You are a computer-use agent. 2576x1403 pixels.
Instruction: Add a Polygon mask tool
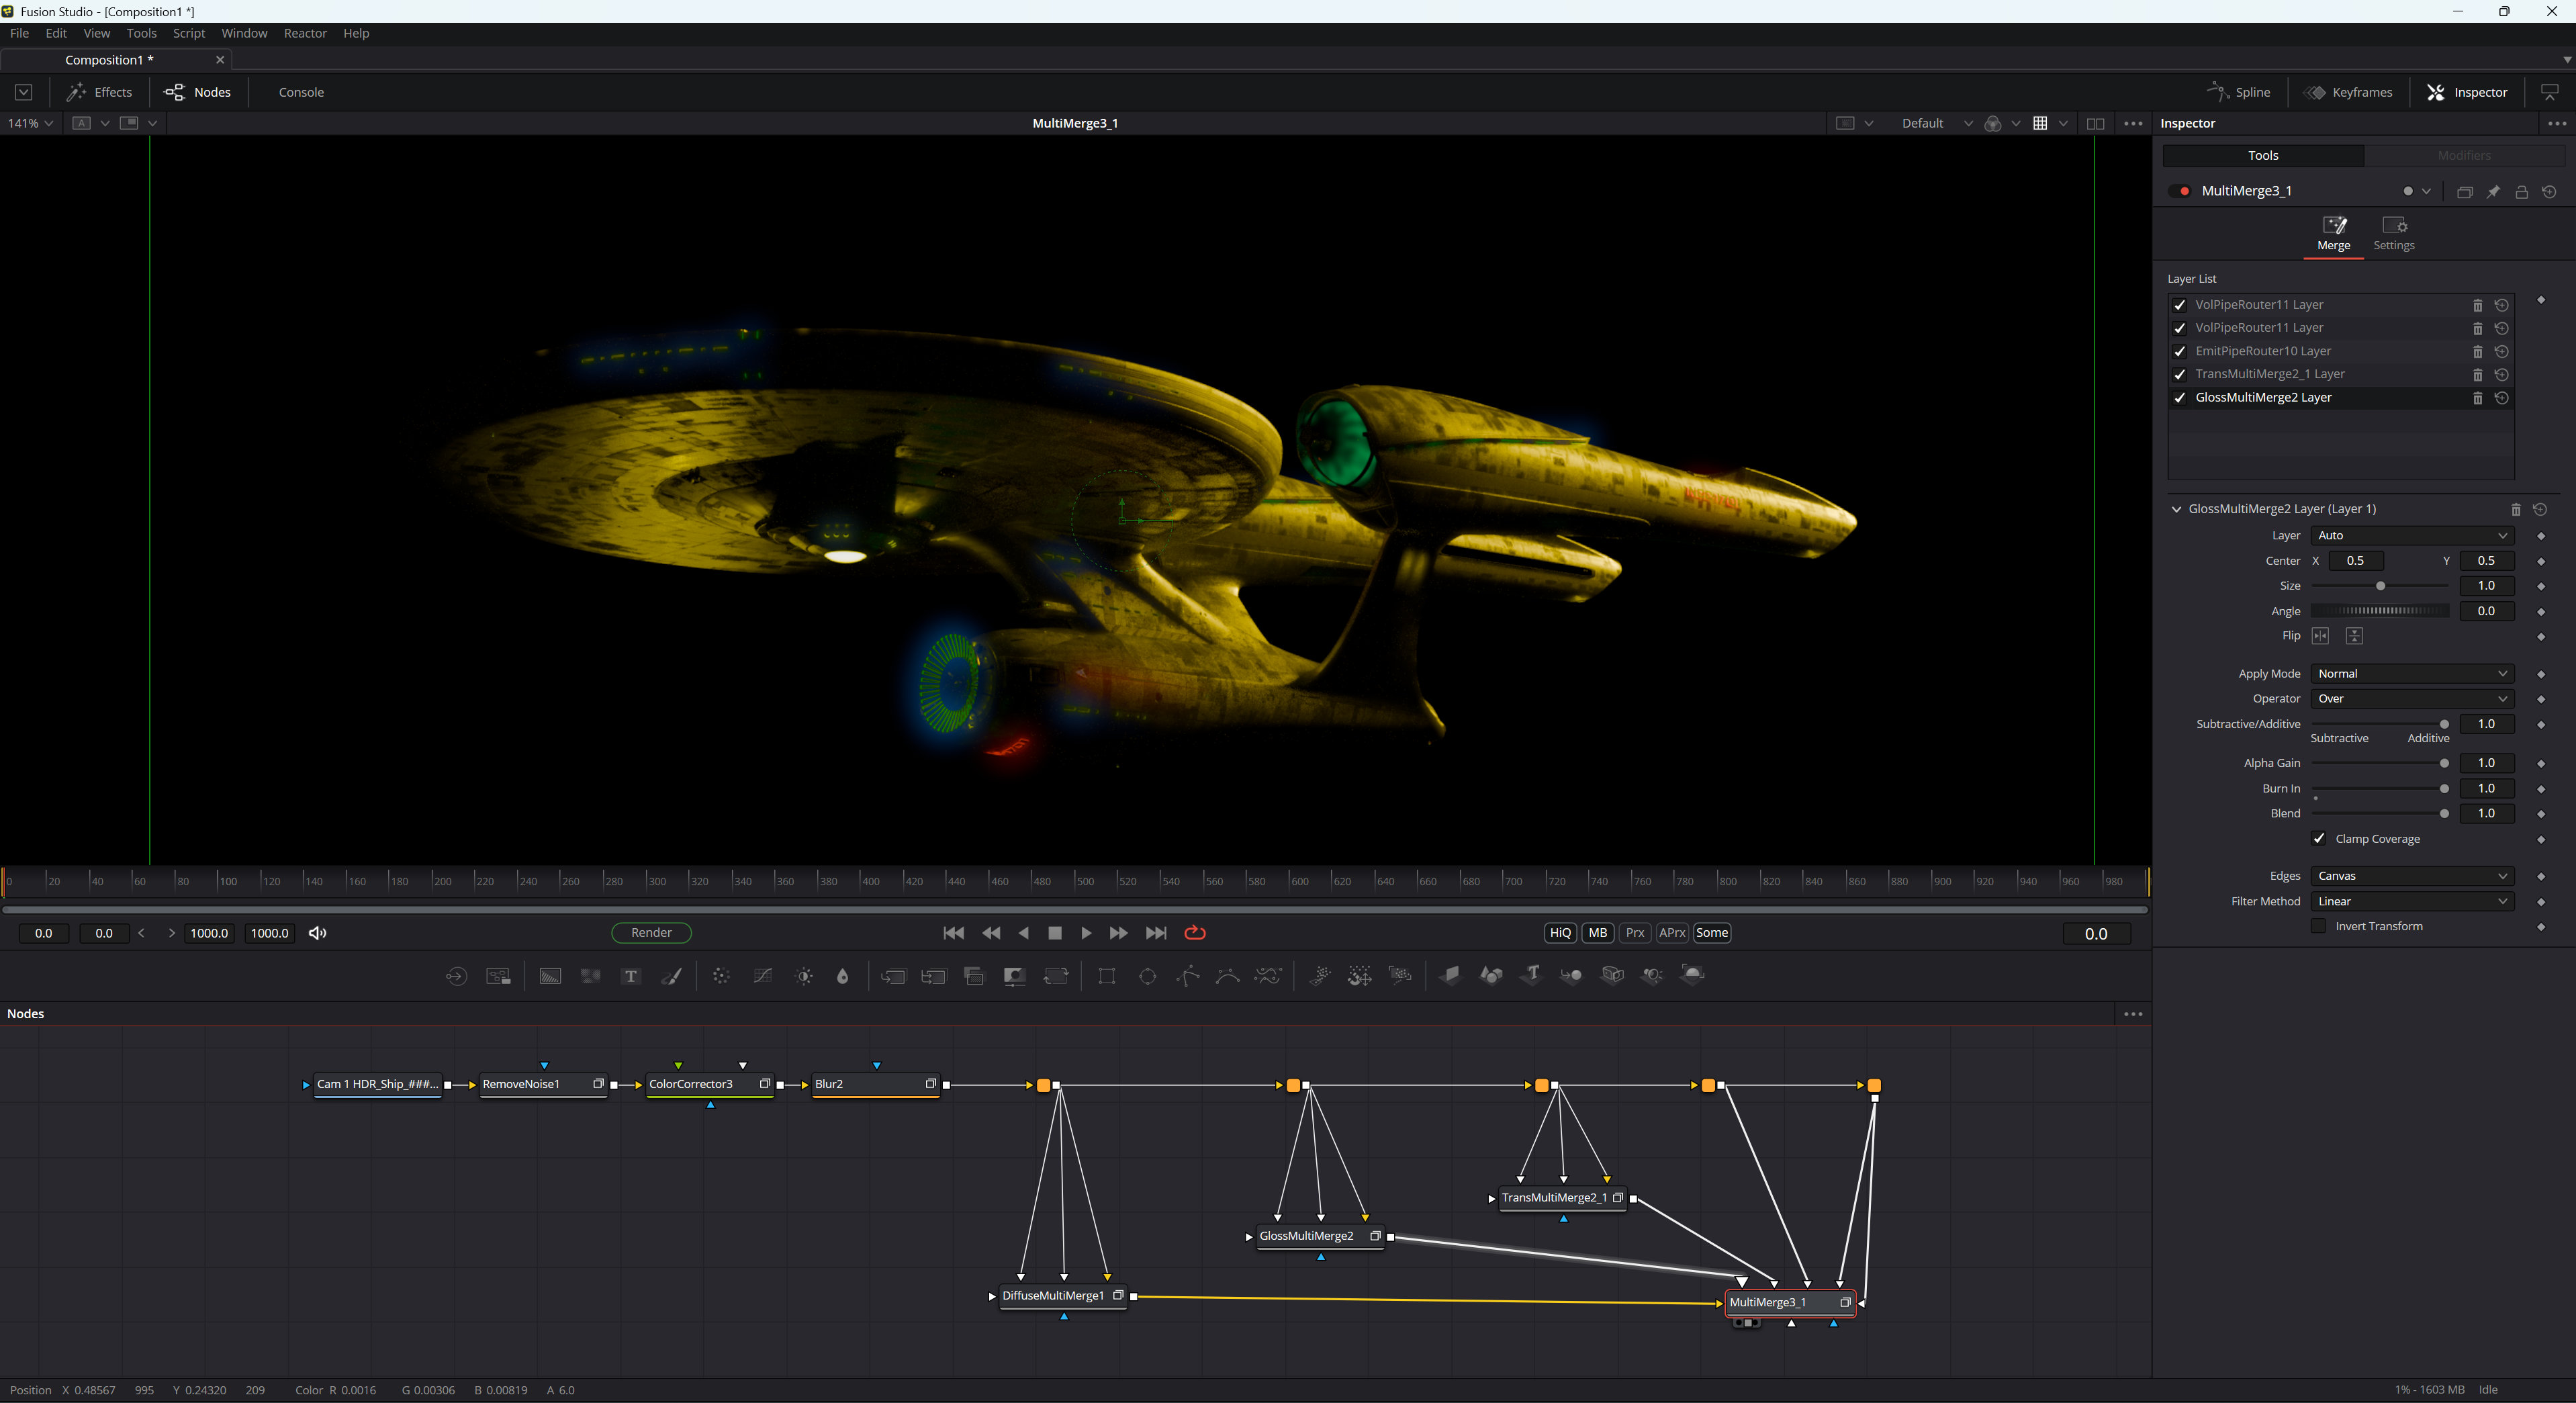click(x=1188, y=976)
